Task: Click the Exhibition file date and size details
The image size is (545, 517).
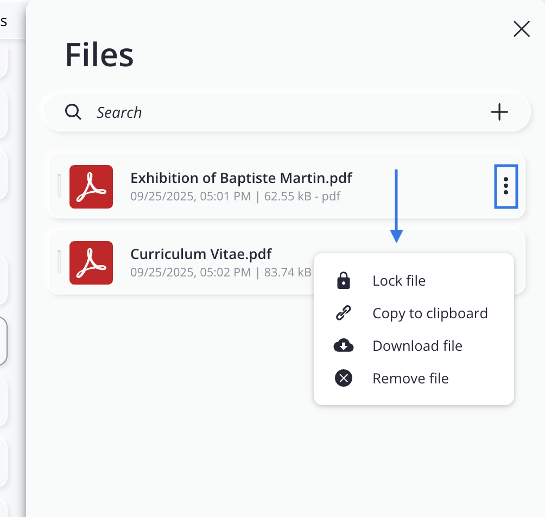Action: (x=235, y=197)
